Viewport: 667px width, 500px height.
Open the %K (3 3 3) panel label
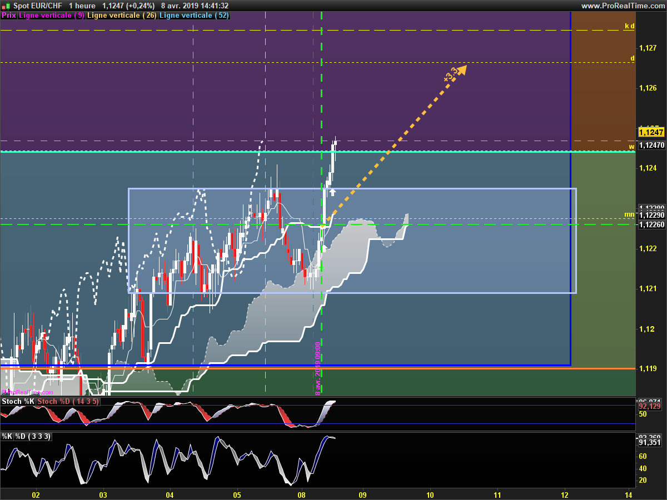[x=26, y=437]
